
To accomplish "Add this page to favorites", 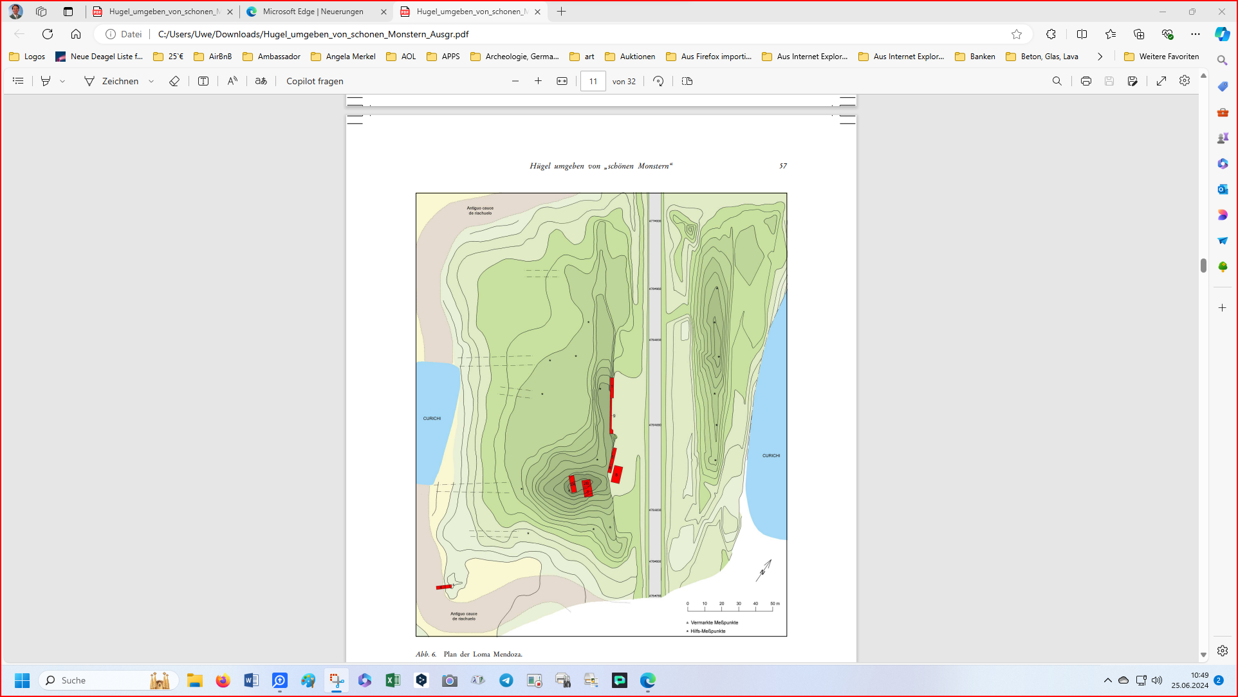I will [1017, 34].
